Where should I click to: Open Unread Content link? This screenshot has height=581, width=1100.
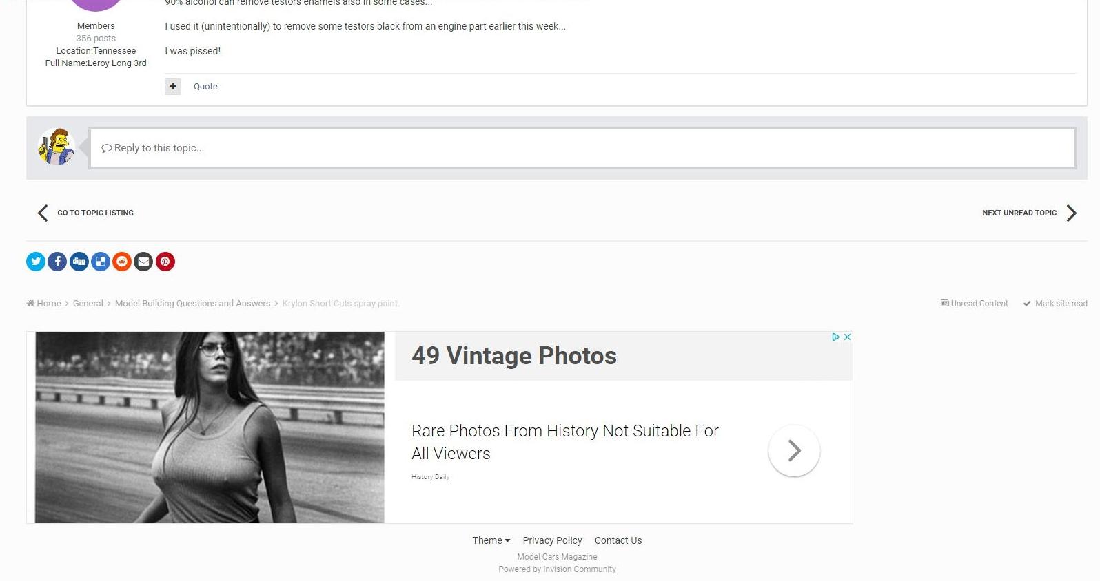[x=975, y=304]
